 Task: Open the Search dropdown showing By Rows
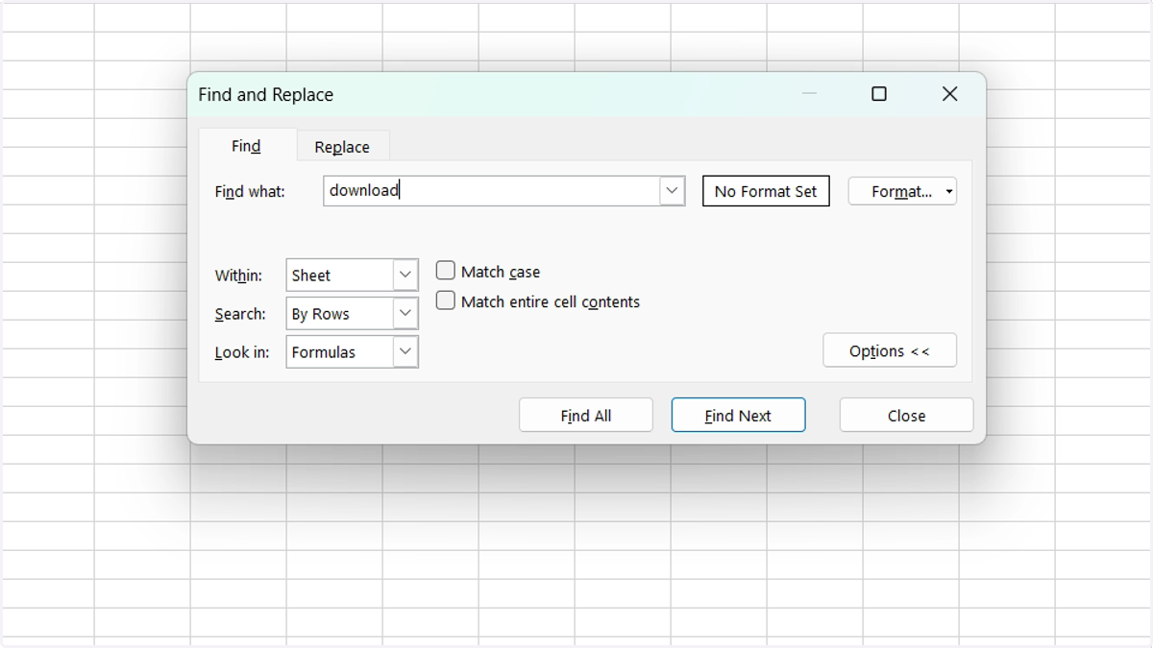pos(353,314)
